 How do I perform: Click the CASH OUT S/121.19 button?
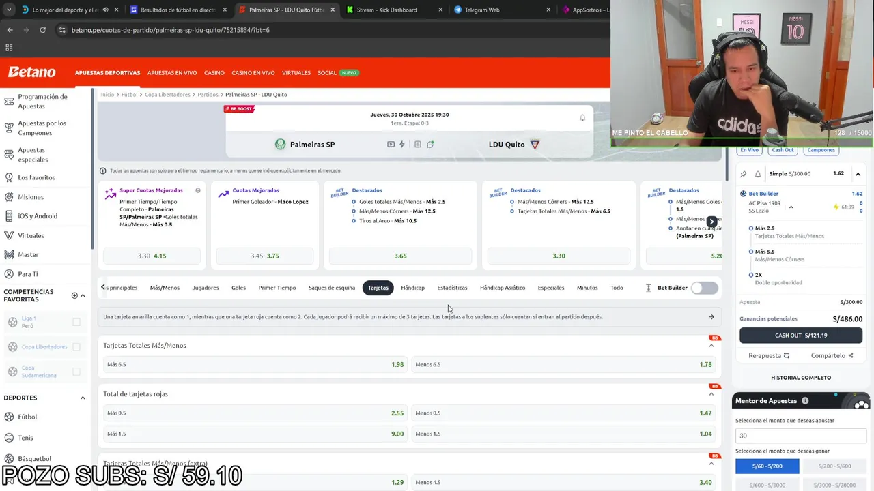tap(801, 336)
